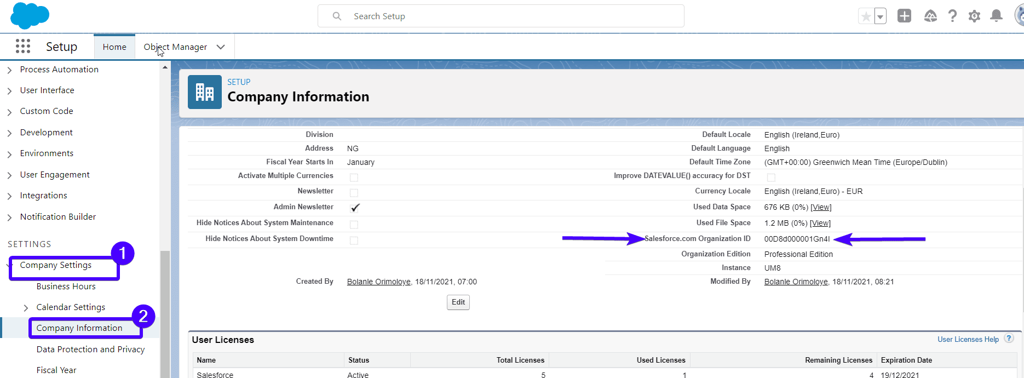
Task: Expand the User Engagement section
Action: pos(9,175)
